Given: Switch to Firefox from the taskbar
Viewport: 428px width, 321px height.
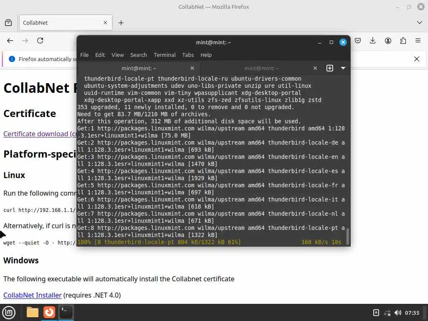Looking at the screenshot, I should [49, 312].
